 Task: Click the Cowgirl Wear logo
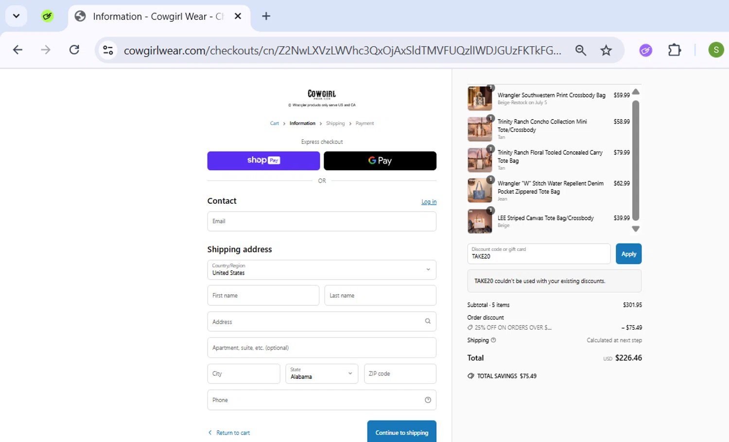point(322,94)
